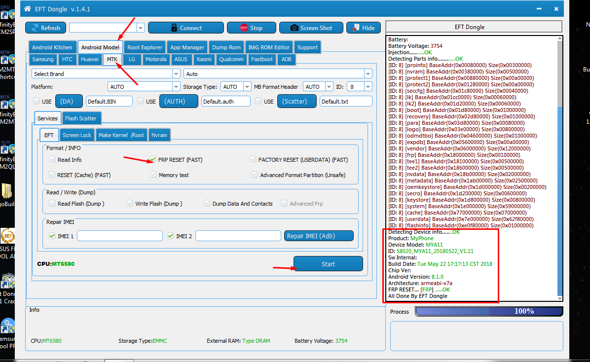Enable Dump Data And Contacts checkbox
The height and width of the screenshot is (362, 590).
coord(207,203)
